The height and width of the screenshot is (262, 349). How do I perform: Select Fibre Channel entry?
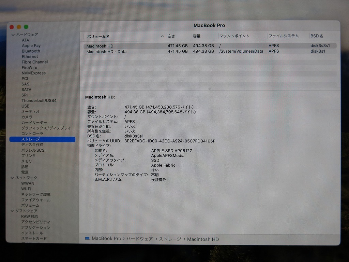(34, 62)
